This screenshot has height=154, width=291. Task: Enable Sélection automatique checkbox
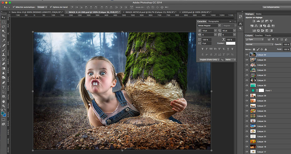coord(14,7)
